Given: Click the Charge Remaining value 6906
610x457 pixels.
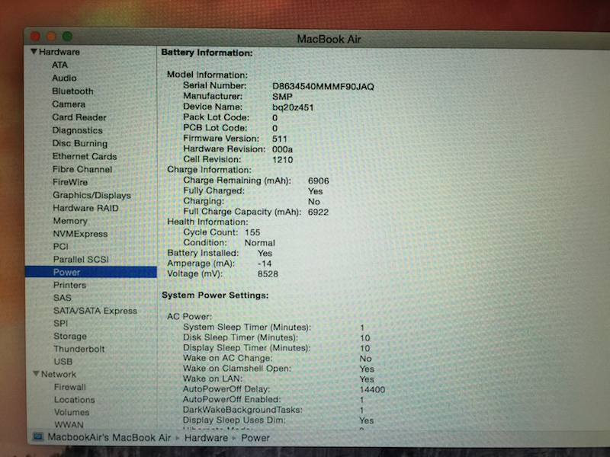Looking at the screenshot, I should (x=318, y=181).
